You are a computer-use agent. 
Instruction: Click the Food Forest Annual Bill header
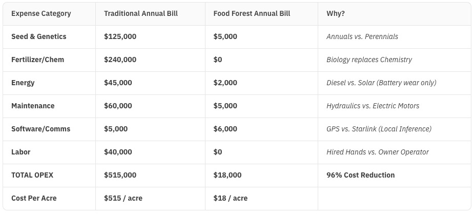coord(252,13)
